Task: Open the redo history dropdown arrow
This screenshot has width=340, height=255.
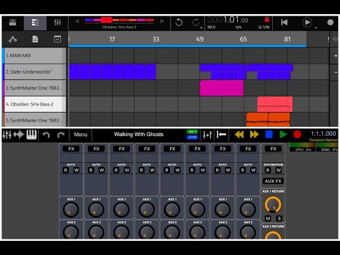Action: [201, 28]
